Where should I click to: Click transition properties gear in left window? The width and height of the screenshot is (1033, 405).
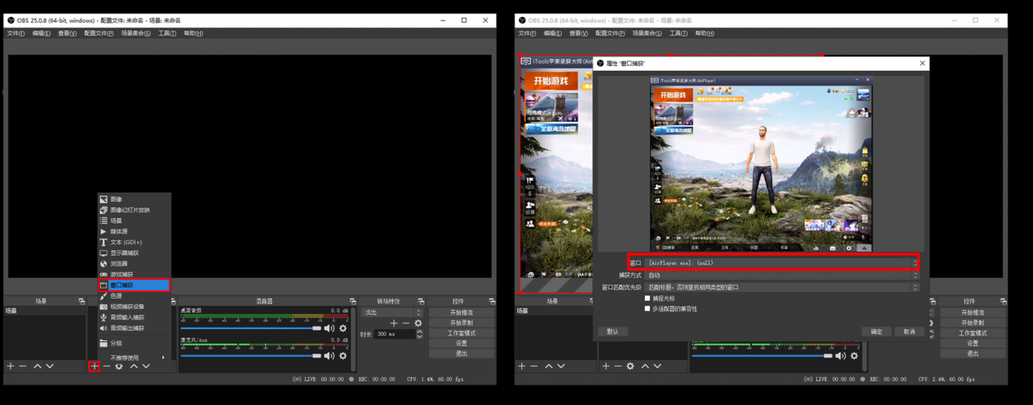point(418,324)
